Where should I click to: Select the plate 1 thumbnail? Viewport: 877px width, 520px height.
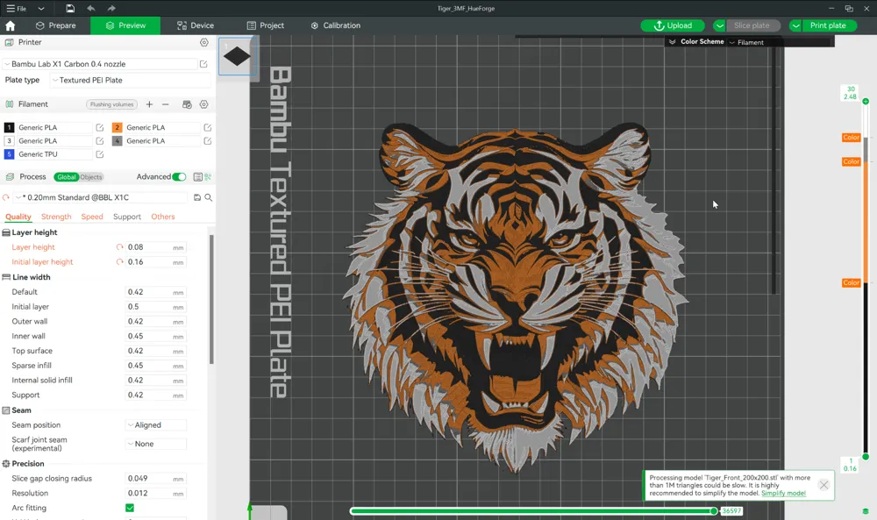pos(237,56)
